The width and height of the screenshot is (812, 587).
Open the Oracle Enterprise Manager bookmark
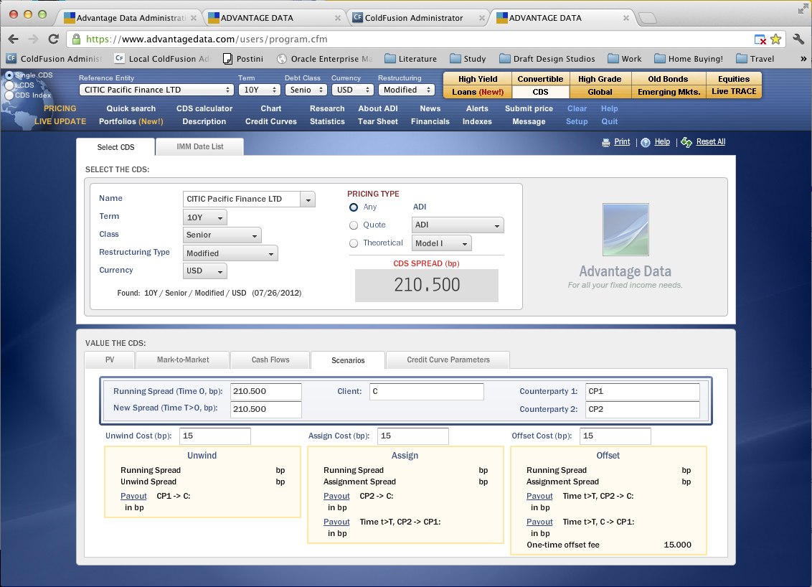point(325,59)
